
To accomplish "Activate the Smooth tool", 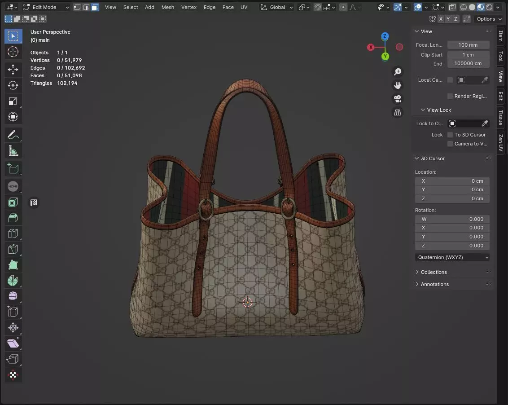I will [x=13, y=296].
